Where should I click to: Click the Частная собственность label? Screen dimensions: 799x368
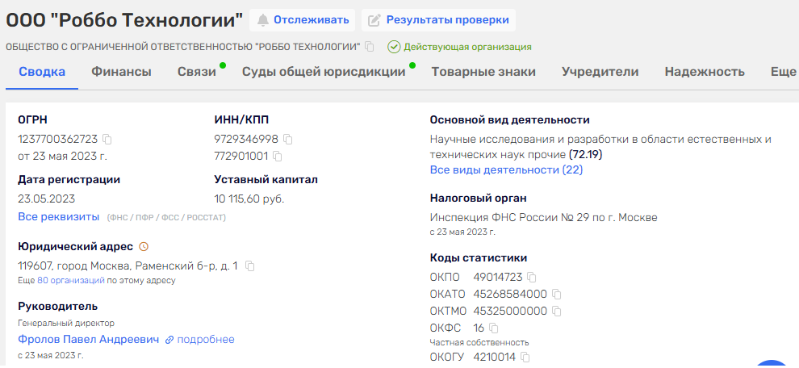pos(479,342)
